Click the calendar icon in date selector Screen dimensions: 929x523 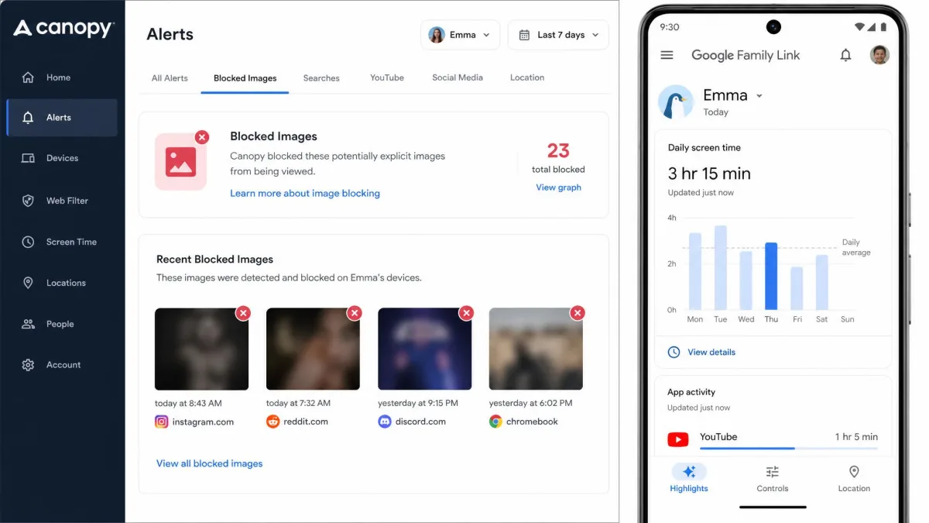524,35
